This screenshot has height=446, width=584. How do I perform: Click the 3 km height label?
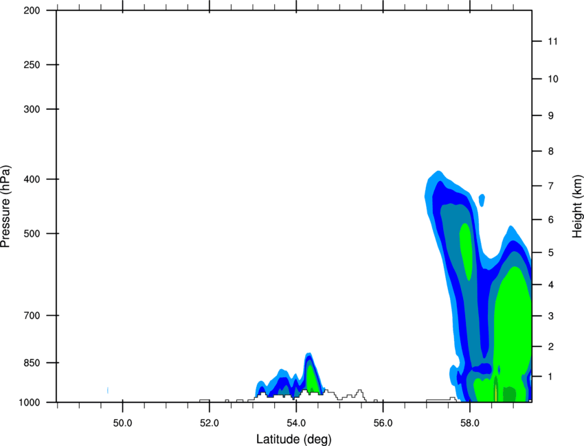click(x=551, y=316)
